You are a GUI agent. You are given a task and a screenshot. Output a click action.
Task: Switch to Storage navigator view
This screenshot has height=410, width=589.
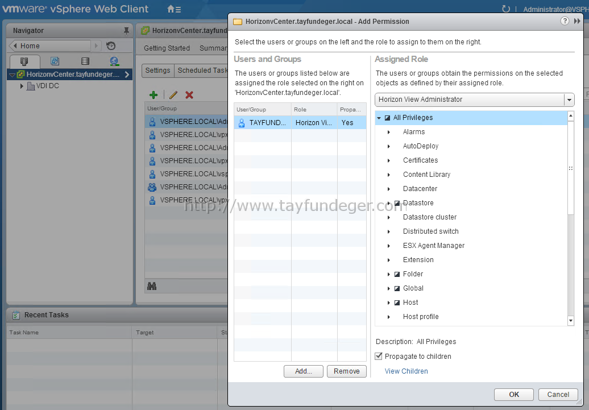coord(85,61)
